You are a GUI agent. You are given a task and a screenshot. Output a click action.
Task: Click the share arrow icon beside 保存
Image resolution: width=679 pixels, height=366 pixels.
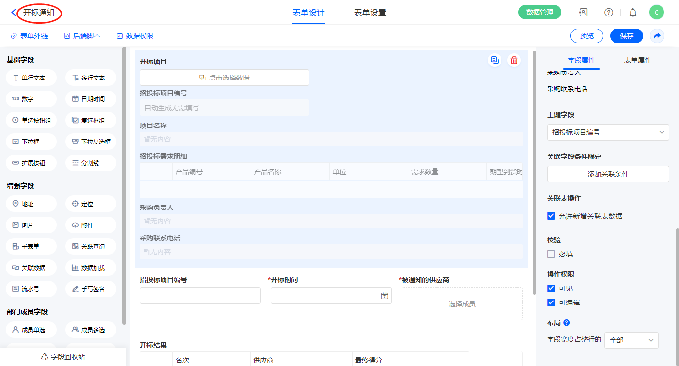[657, 36]
